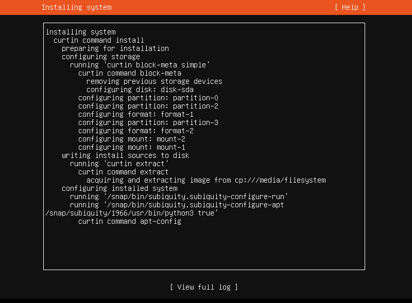The height and width of the screenshot is (303, 412).
Task: Open the Help menu
Action: click(350, 7)
